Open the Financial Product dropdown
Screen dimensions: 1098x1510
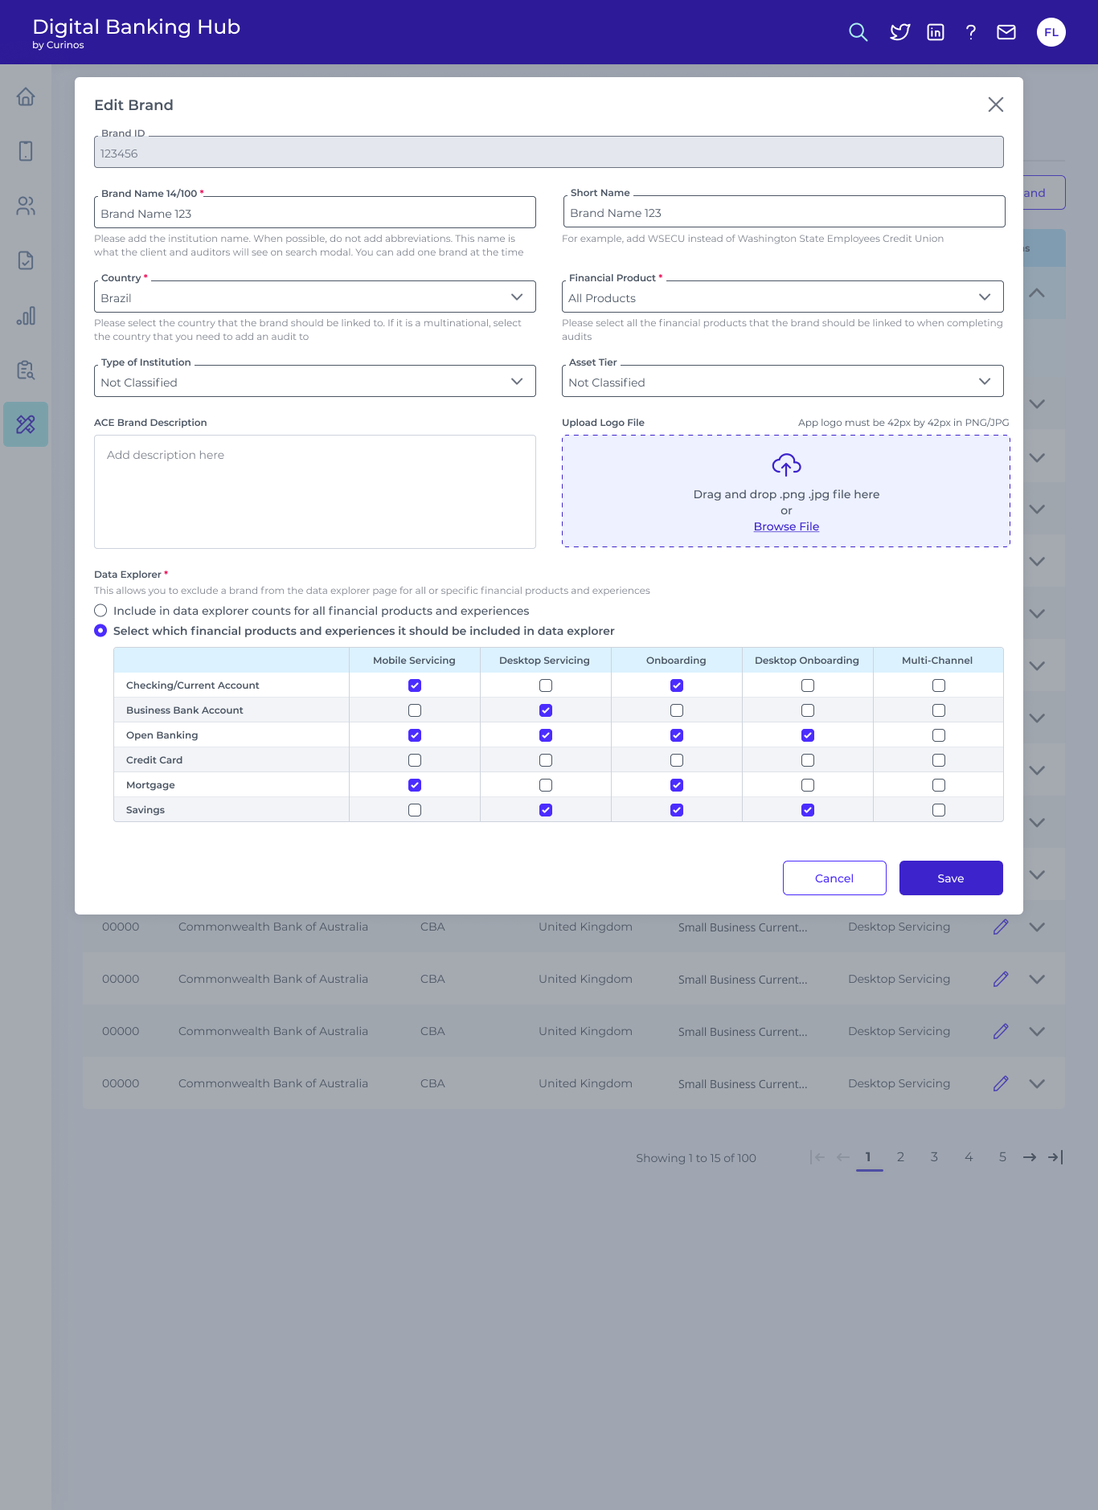(x=783, y=297)
